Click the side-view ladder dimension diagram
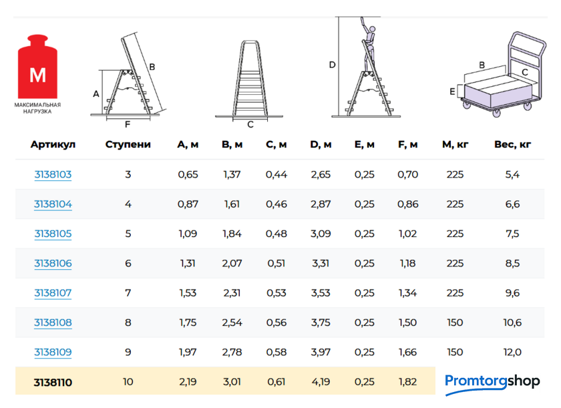This screenshot has height=408, width=561. [x=129, y=77]
